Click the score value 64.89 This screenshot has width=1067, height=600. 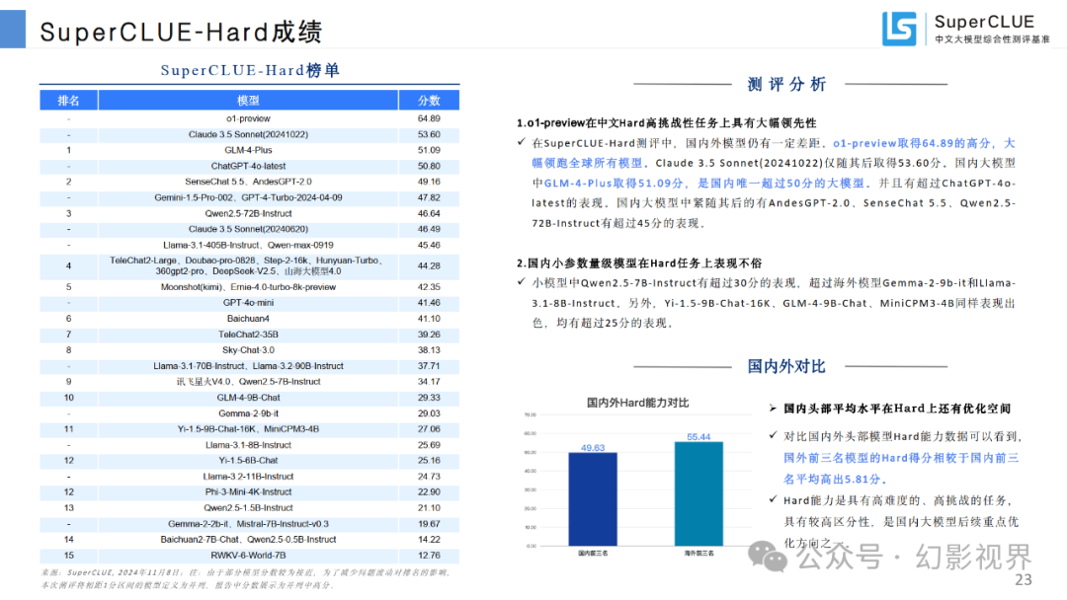[x=429, y=118]
